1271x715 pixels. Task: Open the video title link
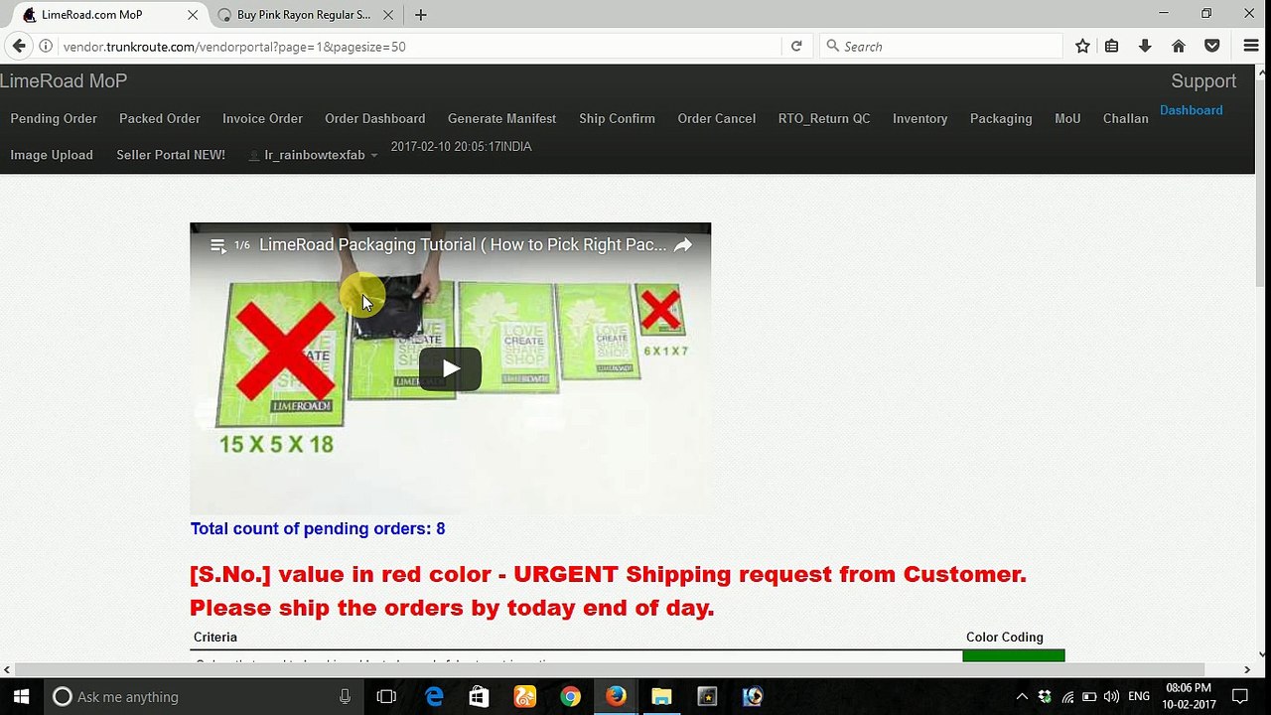click(x=463, y=245)
